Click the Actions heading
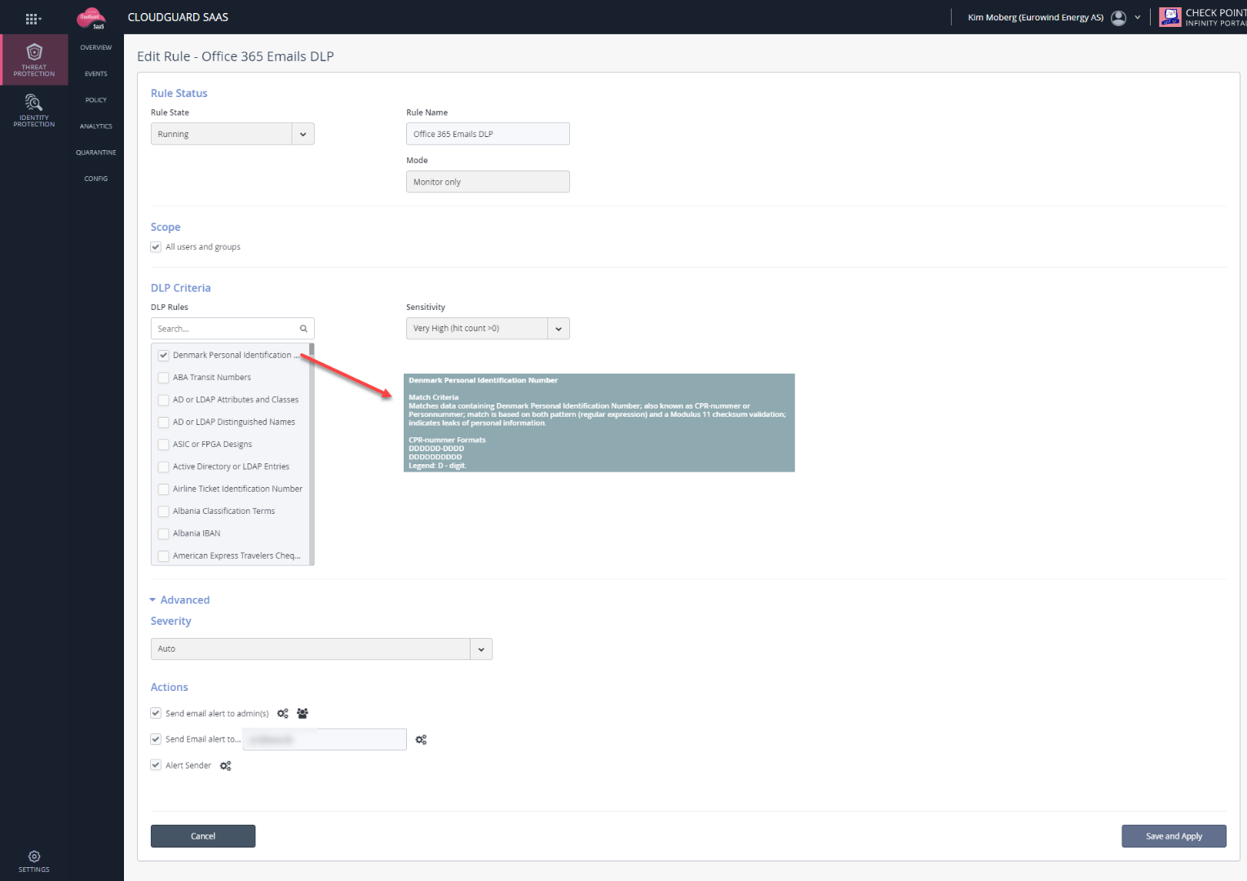 tap(170, 688)
